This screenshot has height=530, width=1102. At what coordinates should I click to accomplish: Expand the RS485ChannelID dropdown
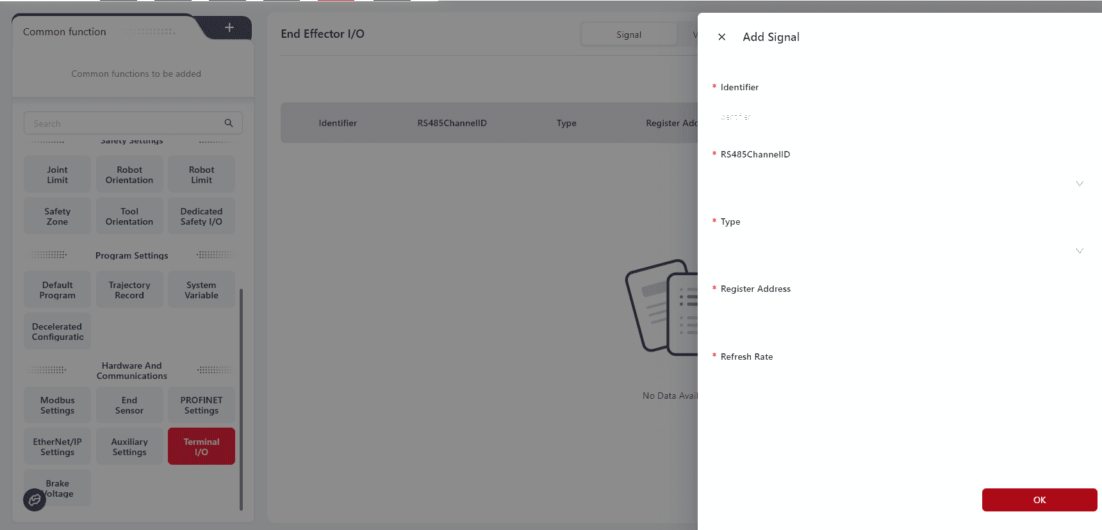pos(1079,184)
